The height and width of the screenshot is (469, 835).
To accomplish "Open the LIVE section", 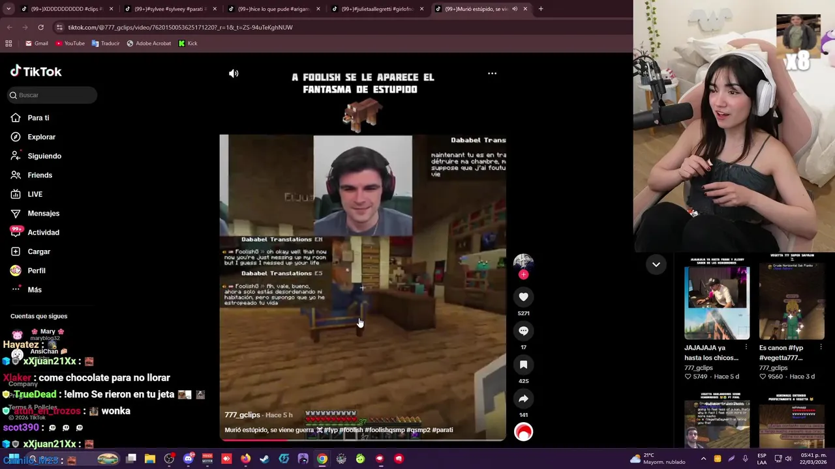I will click(35, 194).
